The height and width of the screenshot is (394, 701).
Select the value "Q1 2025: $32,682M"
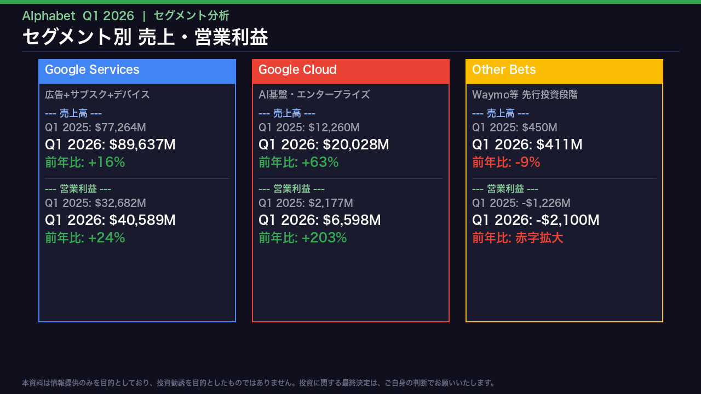(95, 203)
